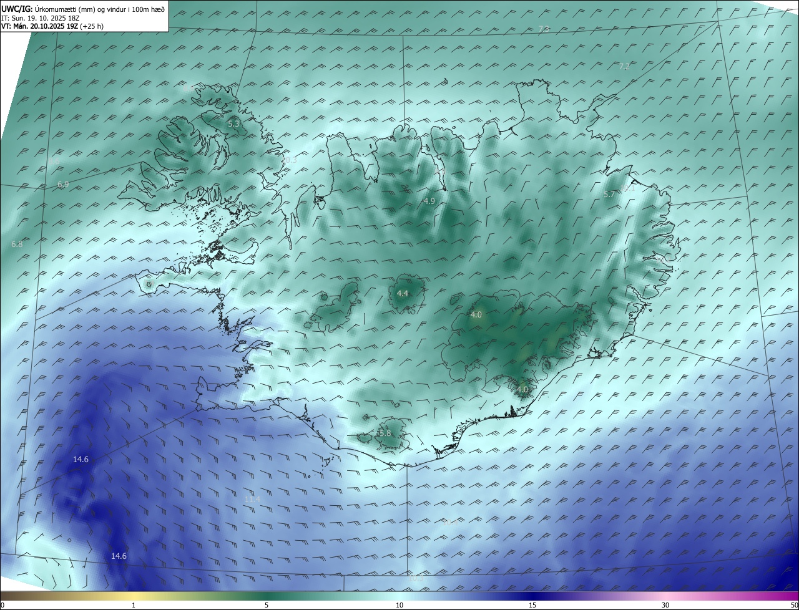Click the 7.3 value label on the map

tap(544, 29)
